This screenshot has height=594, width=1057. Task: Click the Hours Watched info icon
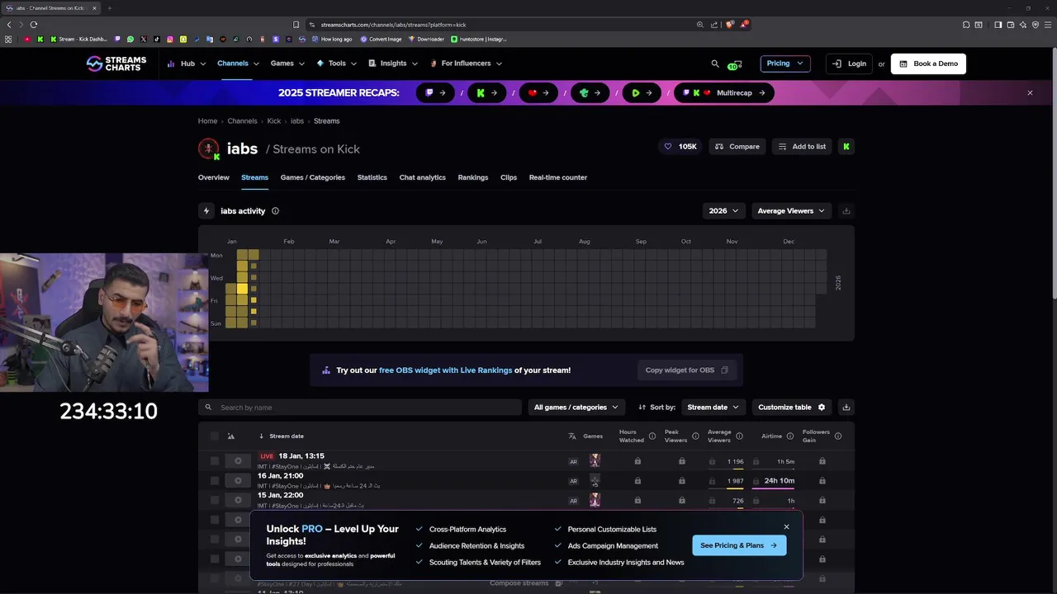pos(652,436)
